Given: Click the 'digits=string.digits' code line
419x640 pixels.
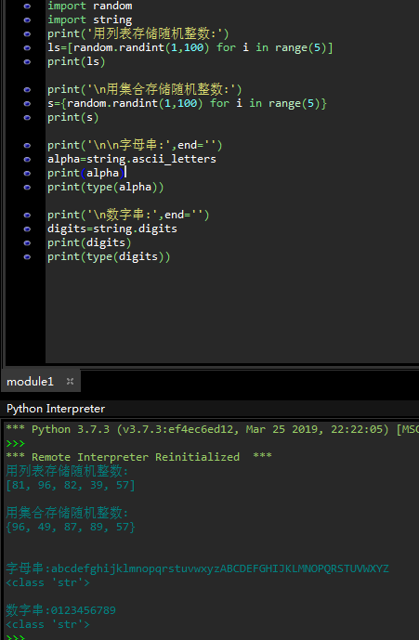Looking at the screenshot, I should [x=112, y=229].
